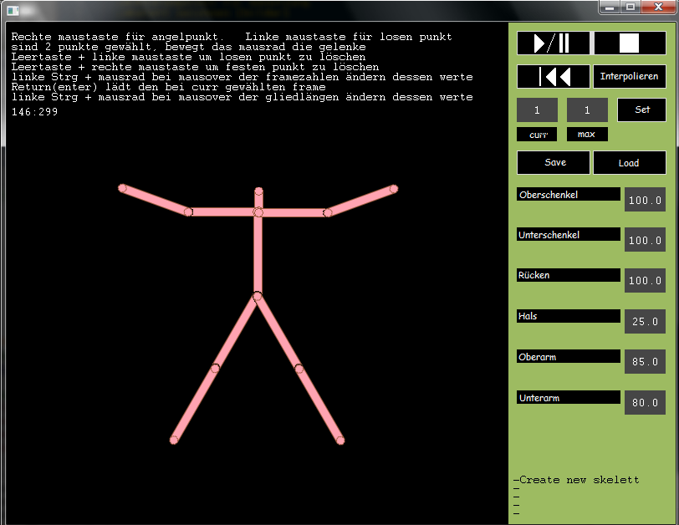Click the Load button
Viewport: 679px width, 525px height.
click(629, 163)
